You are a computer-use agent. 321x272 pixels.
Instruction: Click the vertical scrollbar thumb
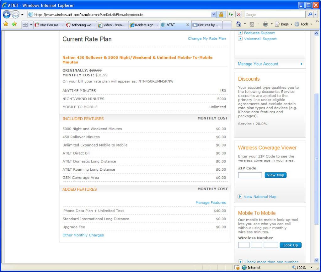tap(317, 159)
